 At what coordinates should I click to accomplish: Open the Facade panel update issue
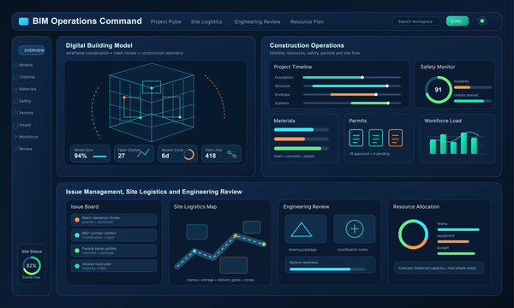pyautogui.click(x=114, y=251)
